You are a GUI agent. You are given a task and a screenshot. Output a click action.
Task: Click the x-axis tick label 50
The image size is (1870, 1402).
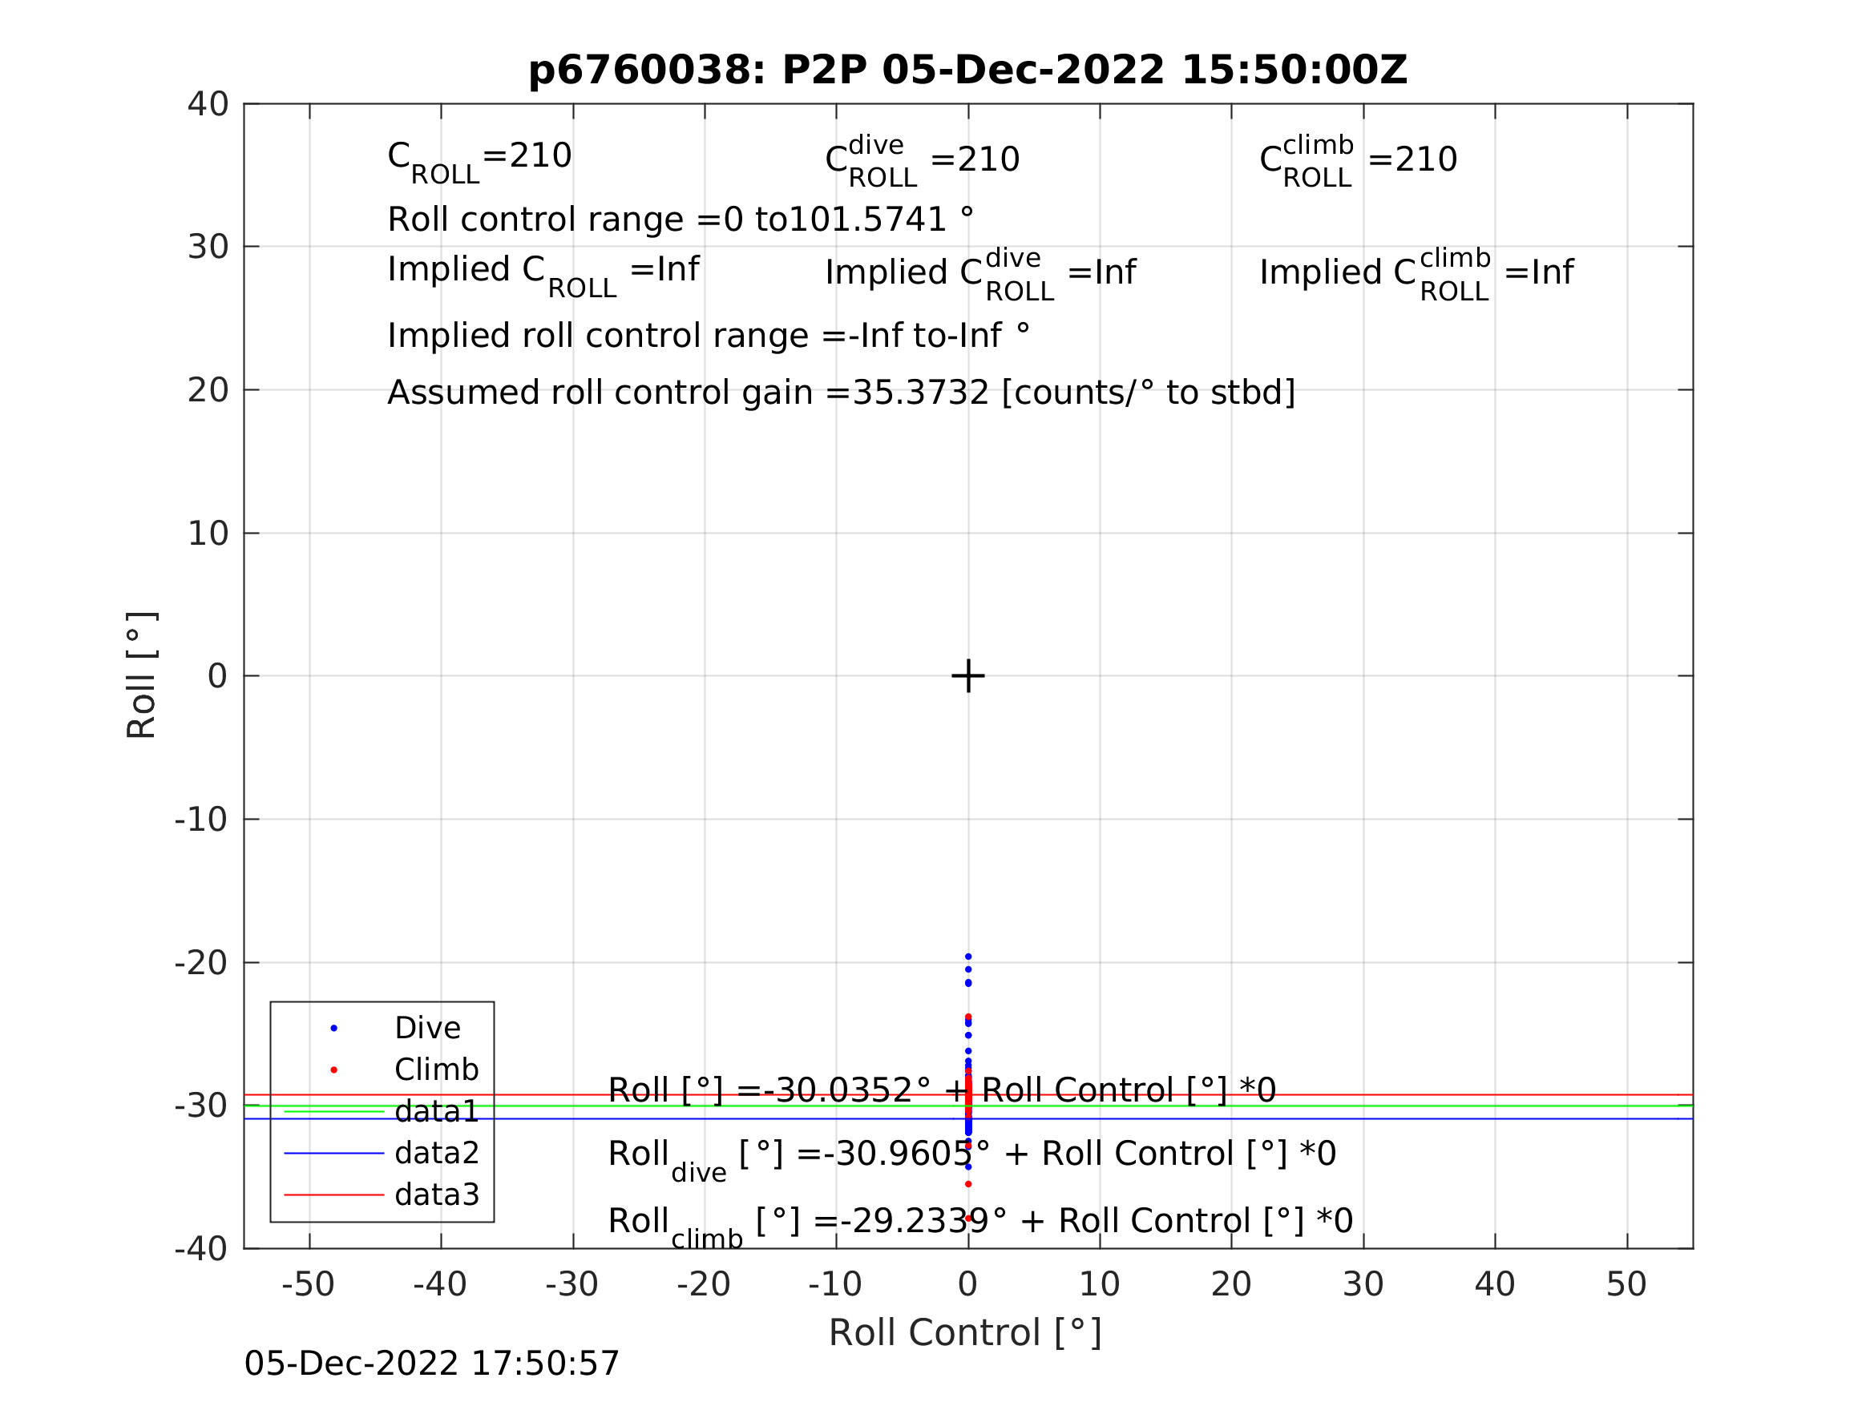point(1626,1285)
